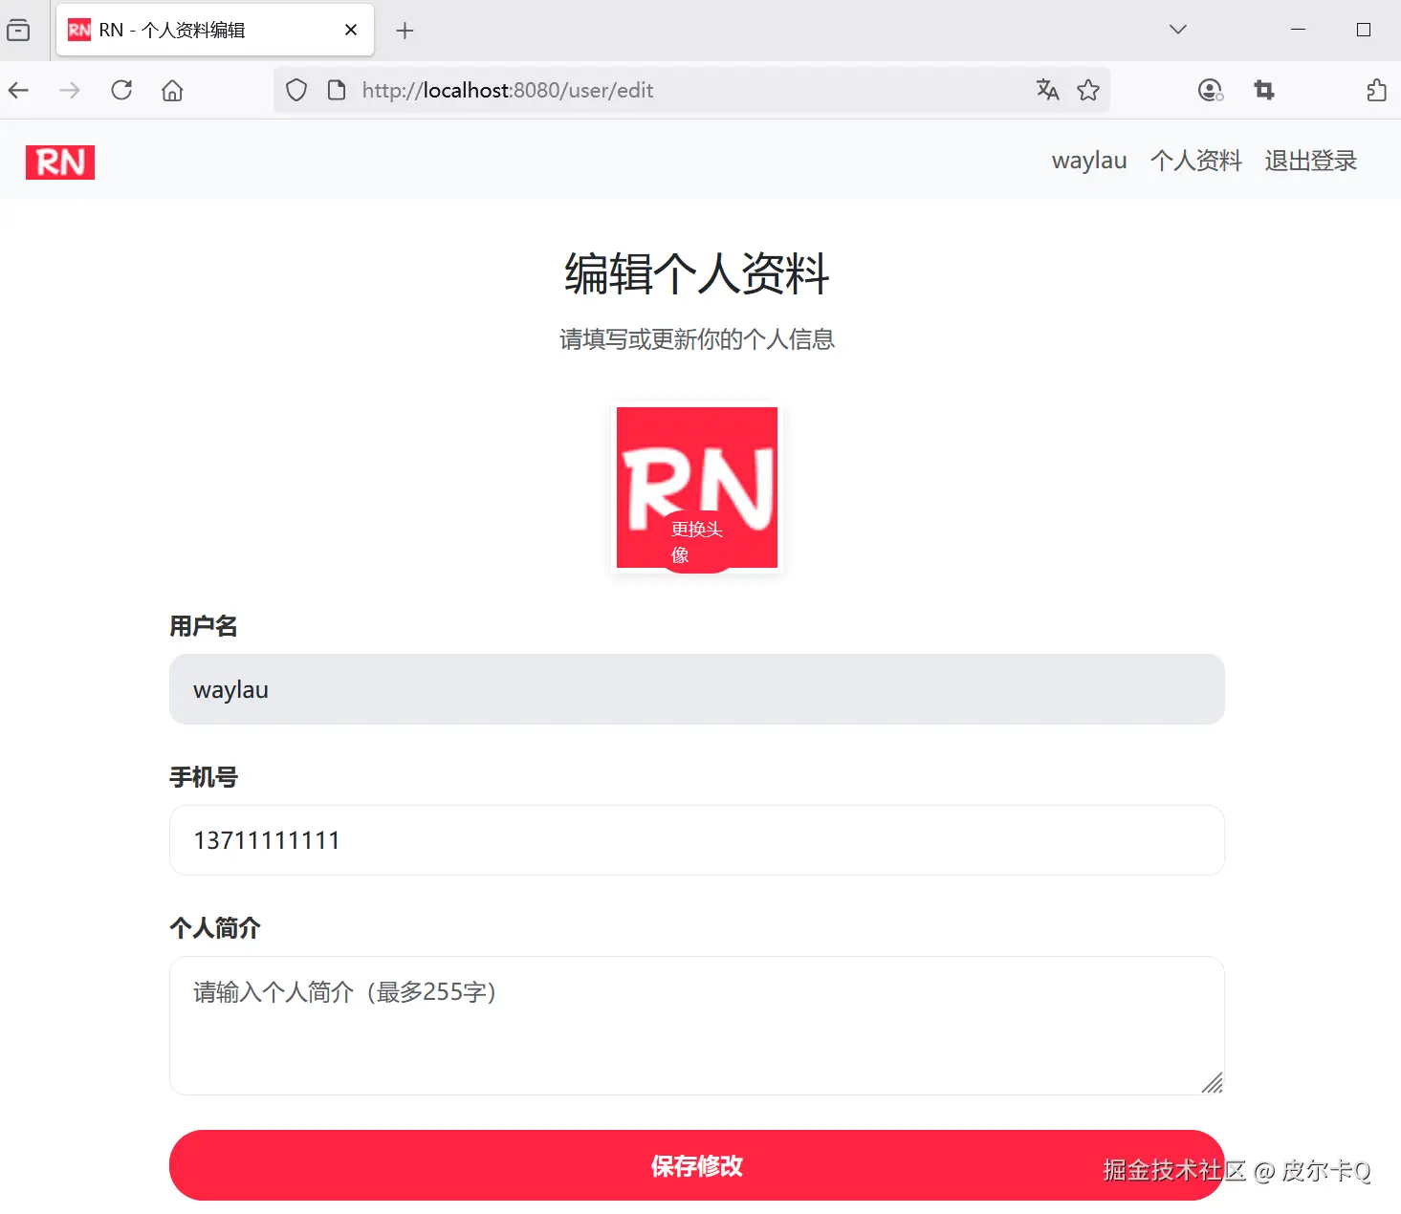Click the waylau username link

[x=1088, y=161]
